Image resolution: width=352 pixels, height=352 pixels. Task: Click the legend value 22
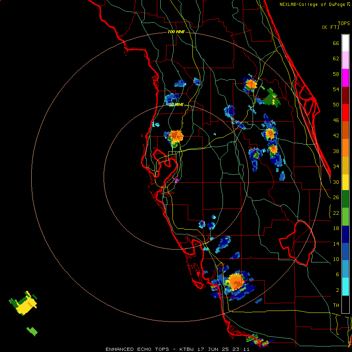click(336, 213)
